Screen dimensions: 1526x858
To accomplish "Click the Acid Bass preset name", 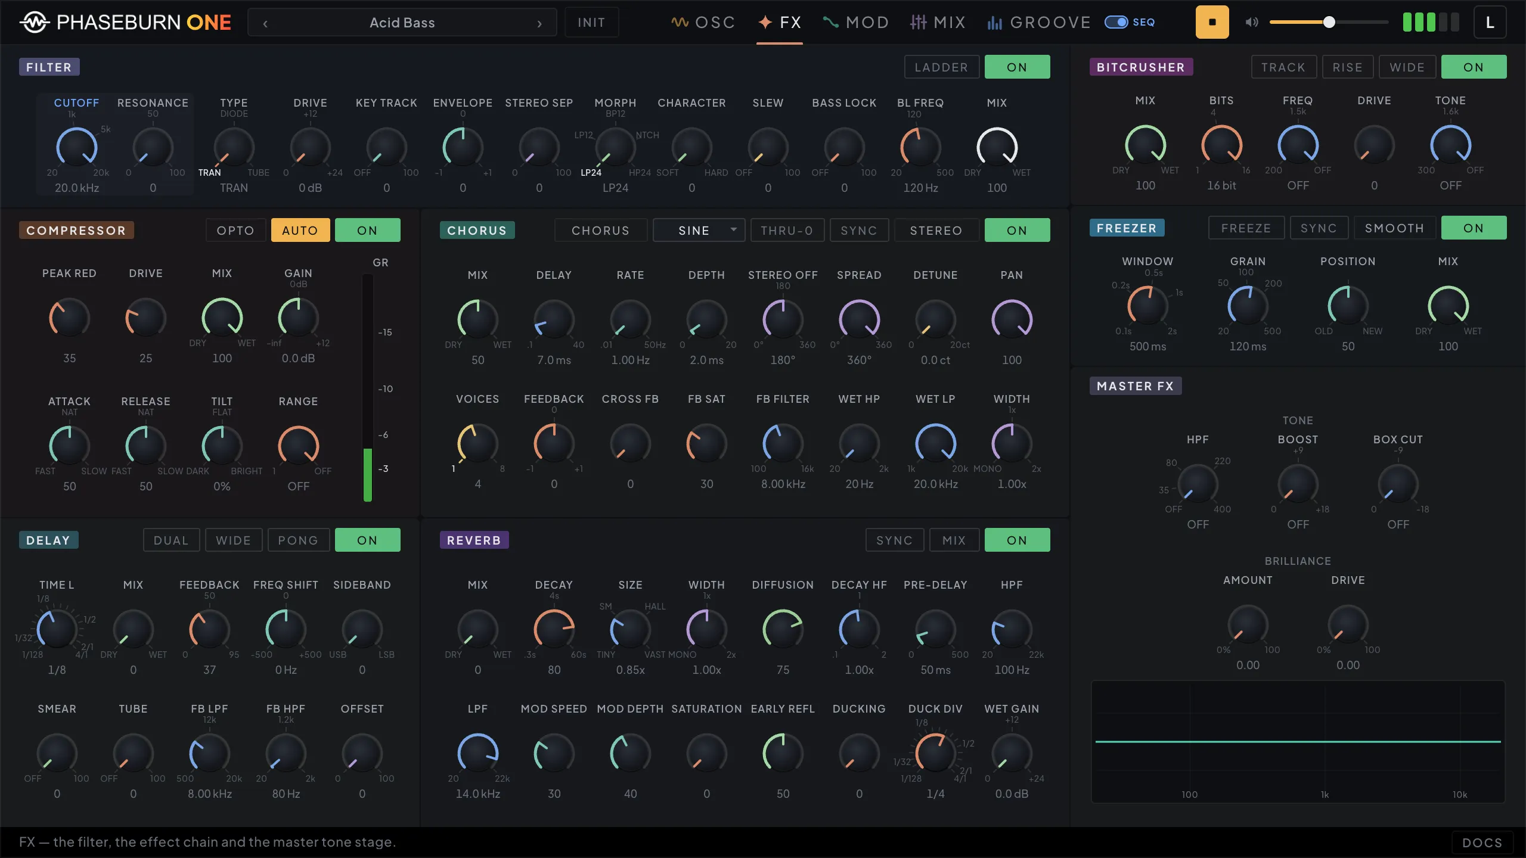I will 402,23.
